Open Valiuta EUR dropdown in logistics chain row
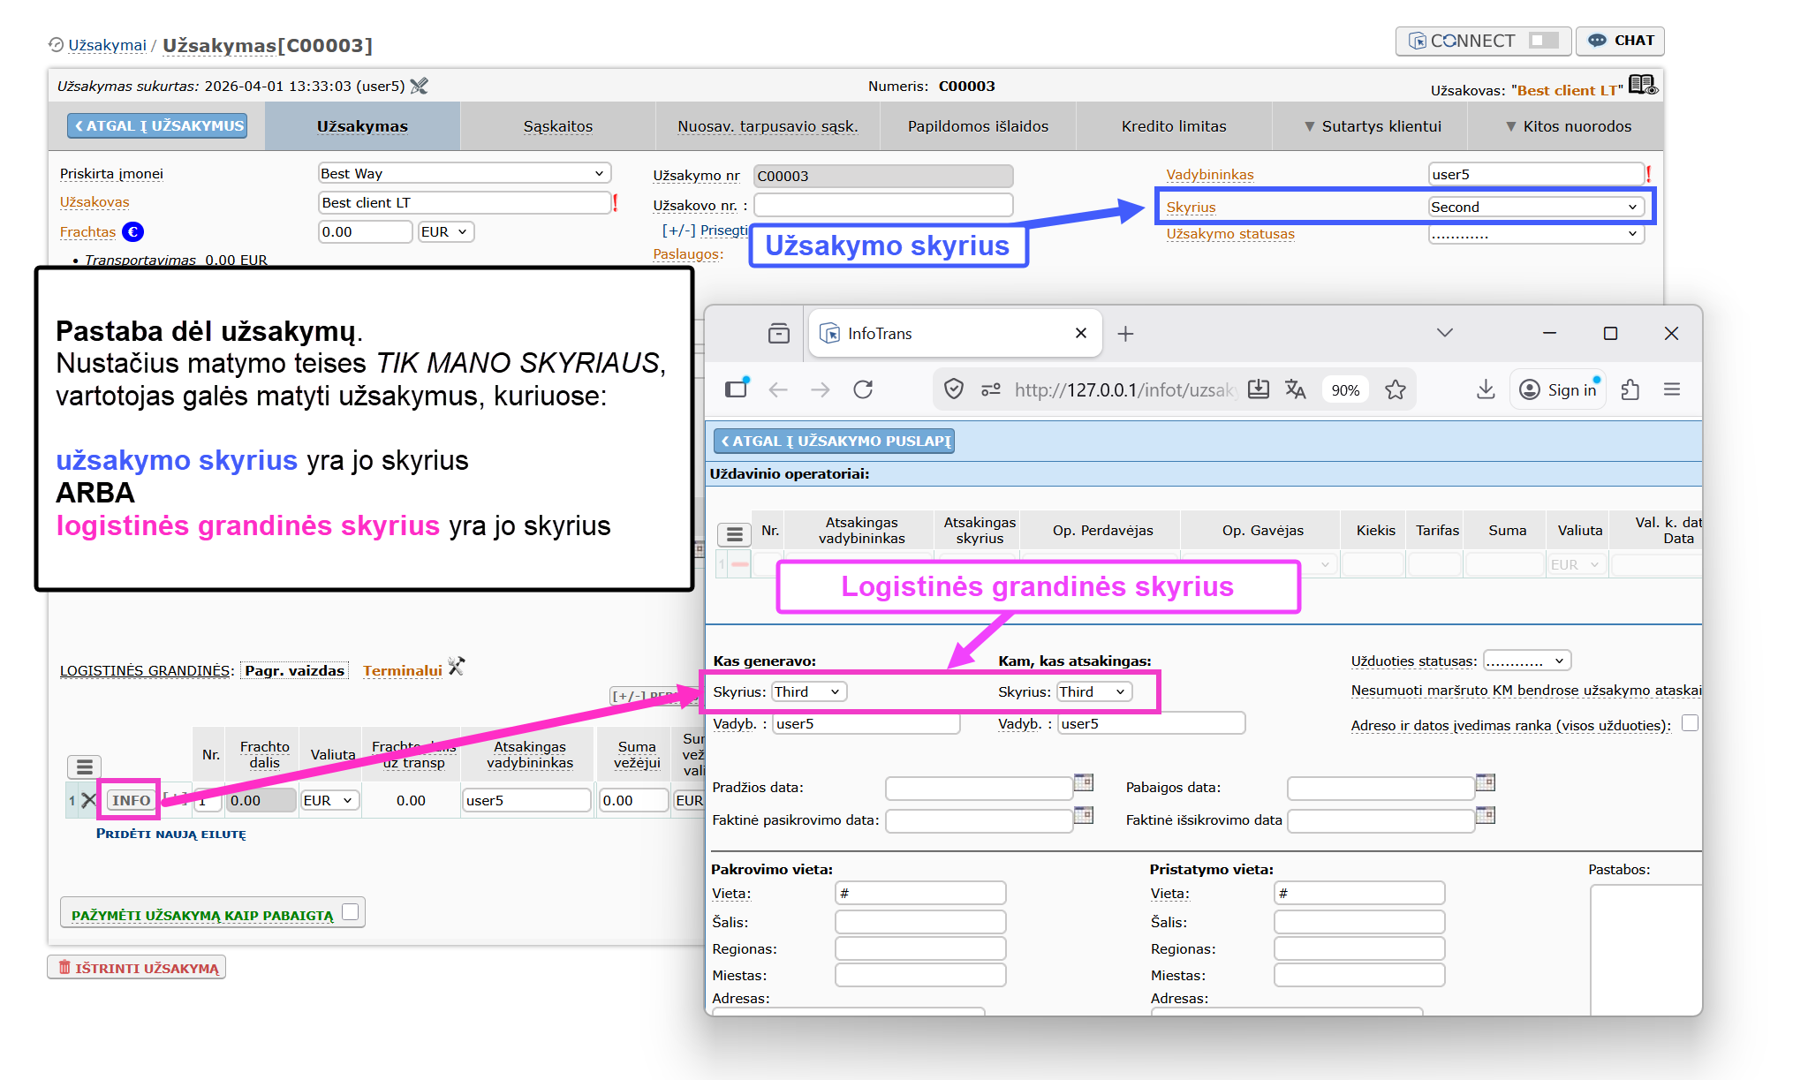The height and width of the screenshot is (1080, 1808). tap(330, 800)
